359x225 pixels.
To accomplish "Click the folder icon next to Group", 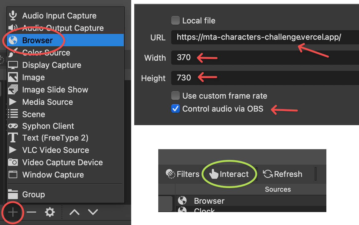I will pos(13,194).
